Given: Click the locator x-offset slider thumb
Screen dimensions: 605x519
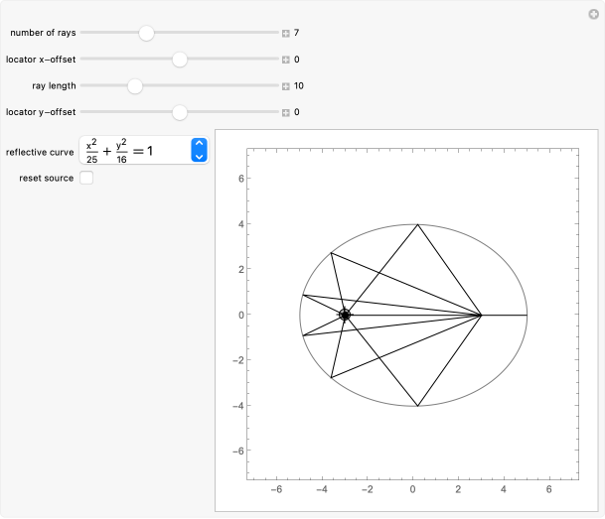Looking at the screenshot, I should tap(180, 60).
